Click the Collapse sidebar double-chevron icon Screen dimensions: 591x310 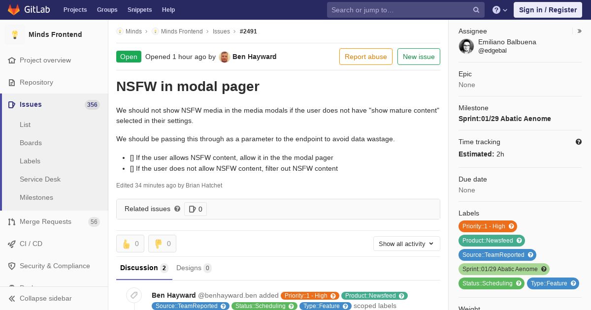pos(12,298)
